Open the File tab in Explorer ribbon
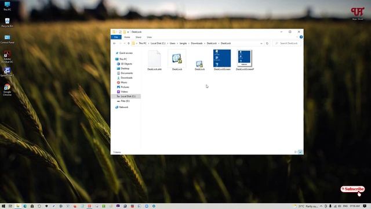Viewport: 371px width, 209px height. (x=116, y=37)
